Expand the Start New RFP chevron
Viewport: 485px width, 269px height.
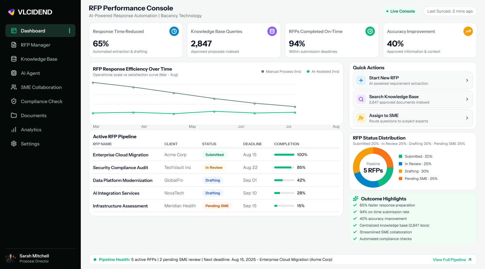(x=467, y=80)
